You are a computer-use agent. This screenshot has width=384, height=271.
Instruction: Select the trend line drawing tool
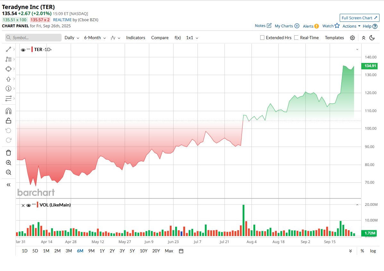(8, 49)
